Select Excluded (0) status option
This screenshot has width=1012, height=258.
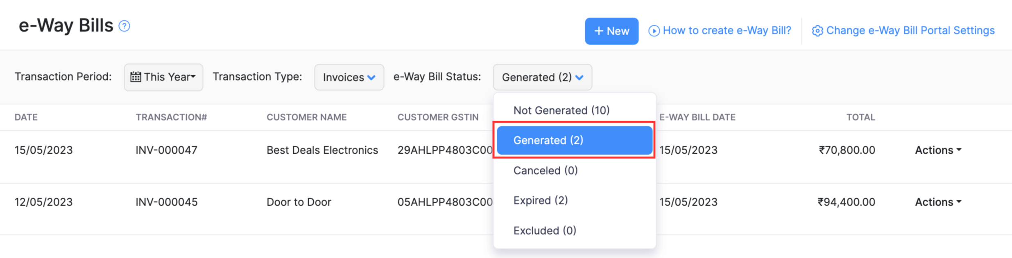click(x=544, y=230)
